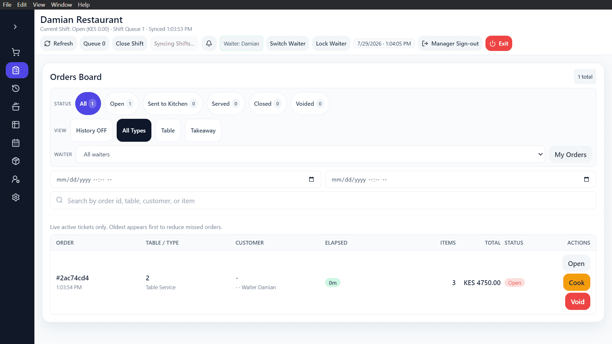
Task: Click Manager Sign-out
Action: [x=450, y=43]
